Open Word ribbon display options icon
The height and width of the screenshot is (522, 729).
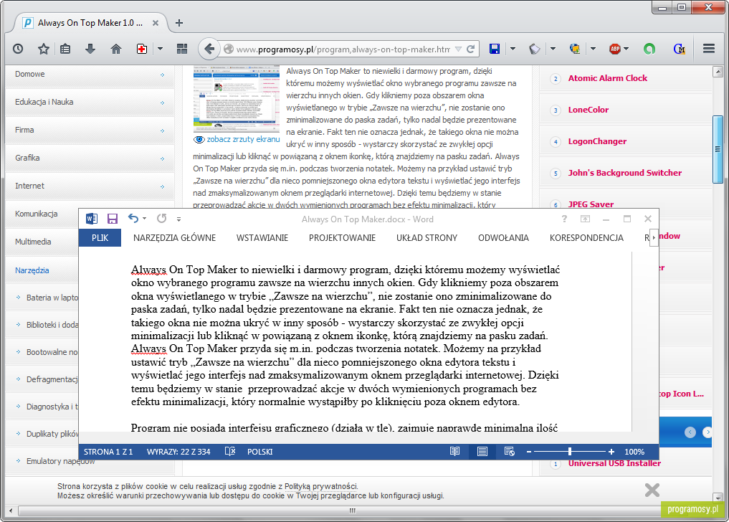(x=585, y=219)
